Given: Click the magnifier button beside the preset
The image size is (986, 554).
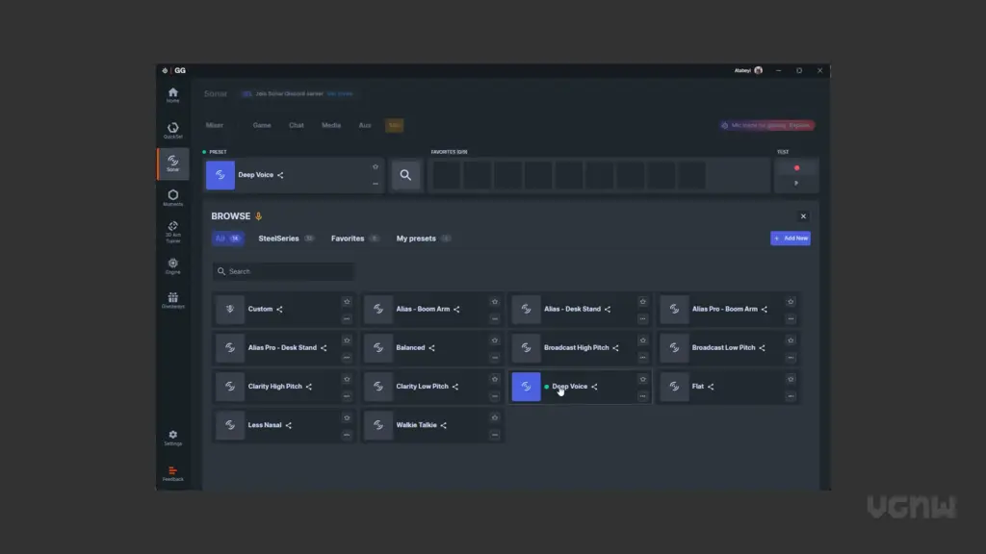Looking at the screenshot, I should tap(405, 175).
